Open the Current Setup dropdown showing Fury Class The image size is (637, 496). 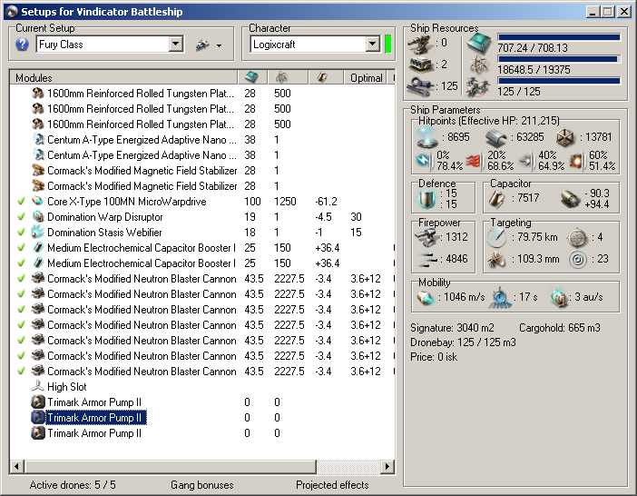(176, 44)
